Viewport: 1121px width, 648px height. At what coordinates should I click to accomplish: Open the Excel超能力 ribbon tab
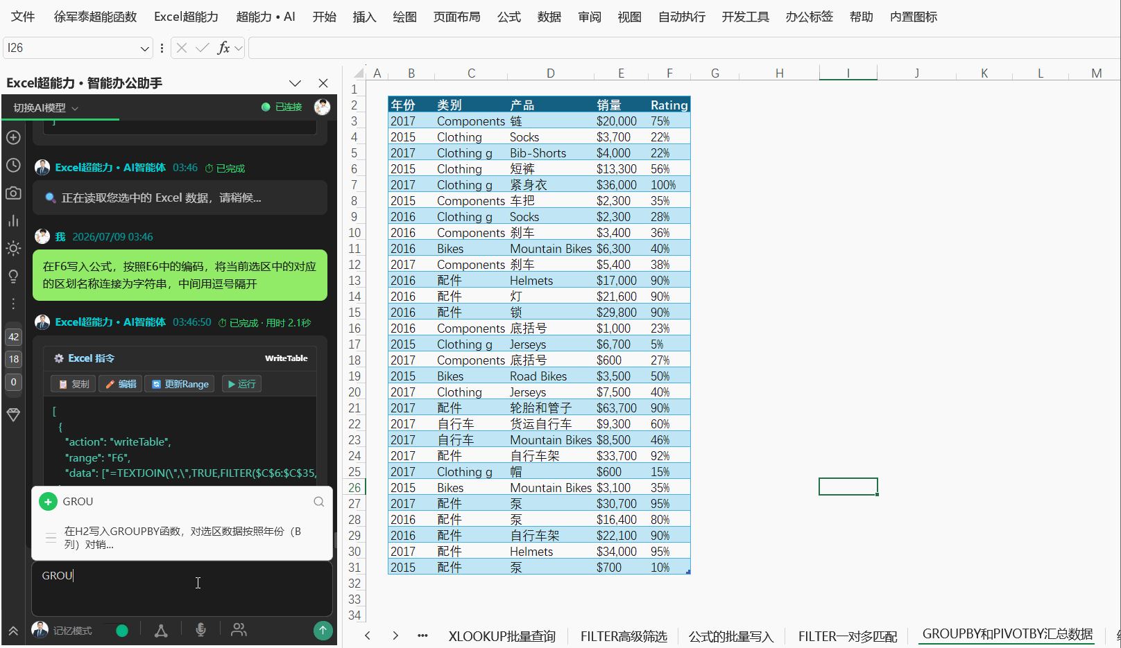point(186,17)
